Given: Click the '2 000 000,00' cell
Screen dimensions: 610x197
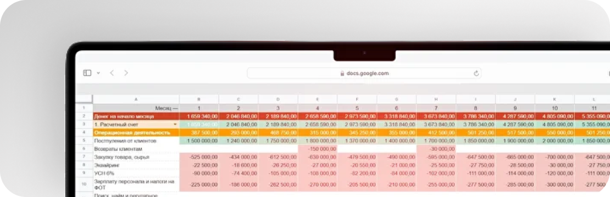Looking at the screenshot, I should 554,141.
